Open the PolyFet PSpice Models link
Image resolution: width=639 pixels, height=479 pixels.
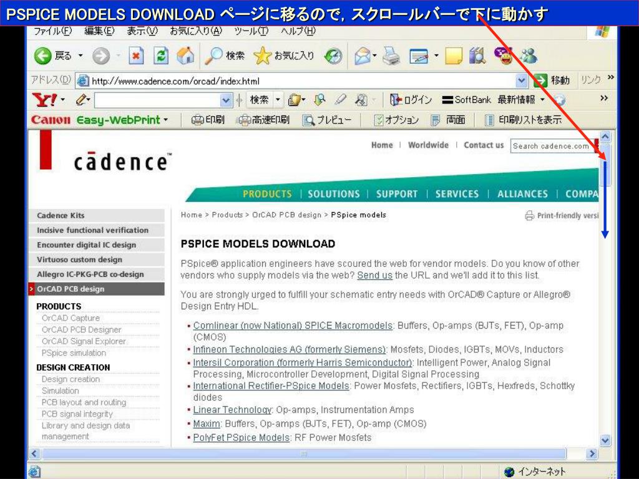coord(241,437)
